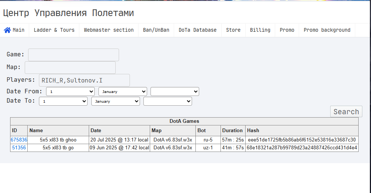
Task: Click the date 20 Jul 2025 @ 13:17 local
Action: (119, 140)
